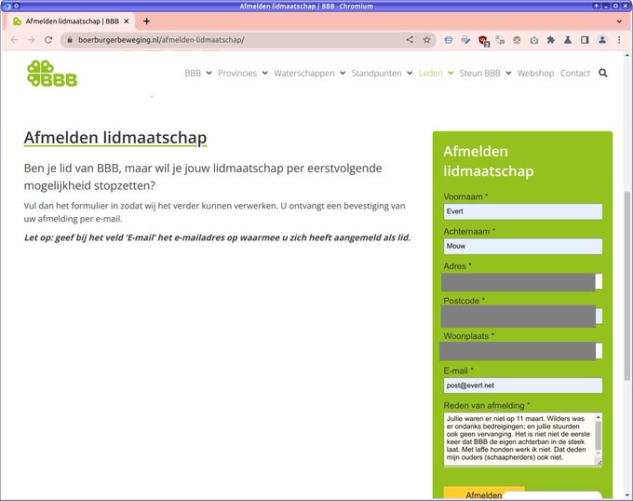Open the face avatar extension icon

517,40
